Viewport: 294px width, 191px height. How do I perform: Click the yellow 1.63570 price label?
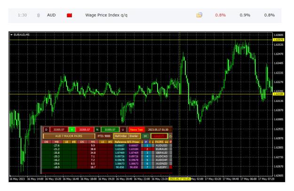pyautogui.click(x=278, y=40)
